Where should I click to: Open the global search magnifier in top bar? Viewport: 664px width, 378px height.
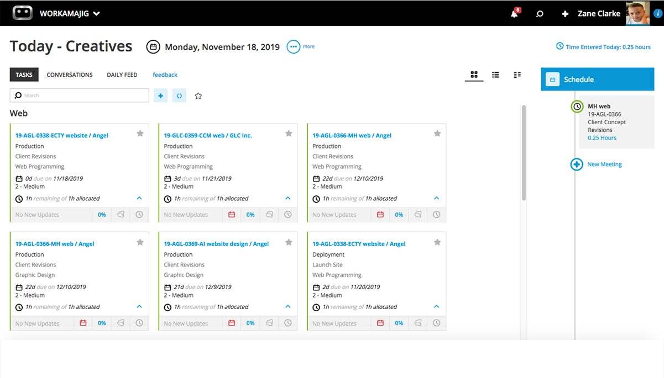coord(539,13)
